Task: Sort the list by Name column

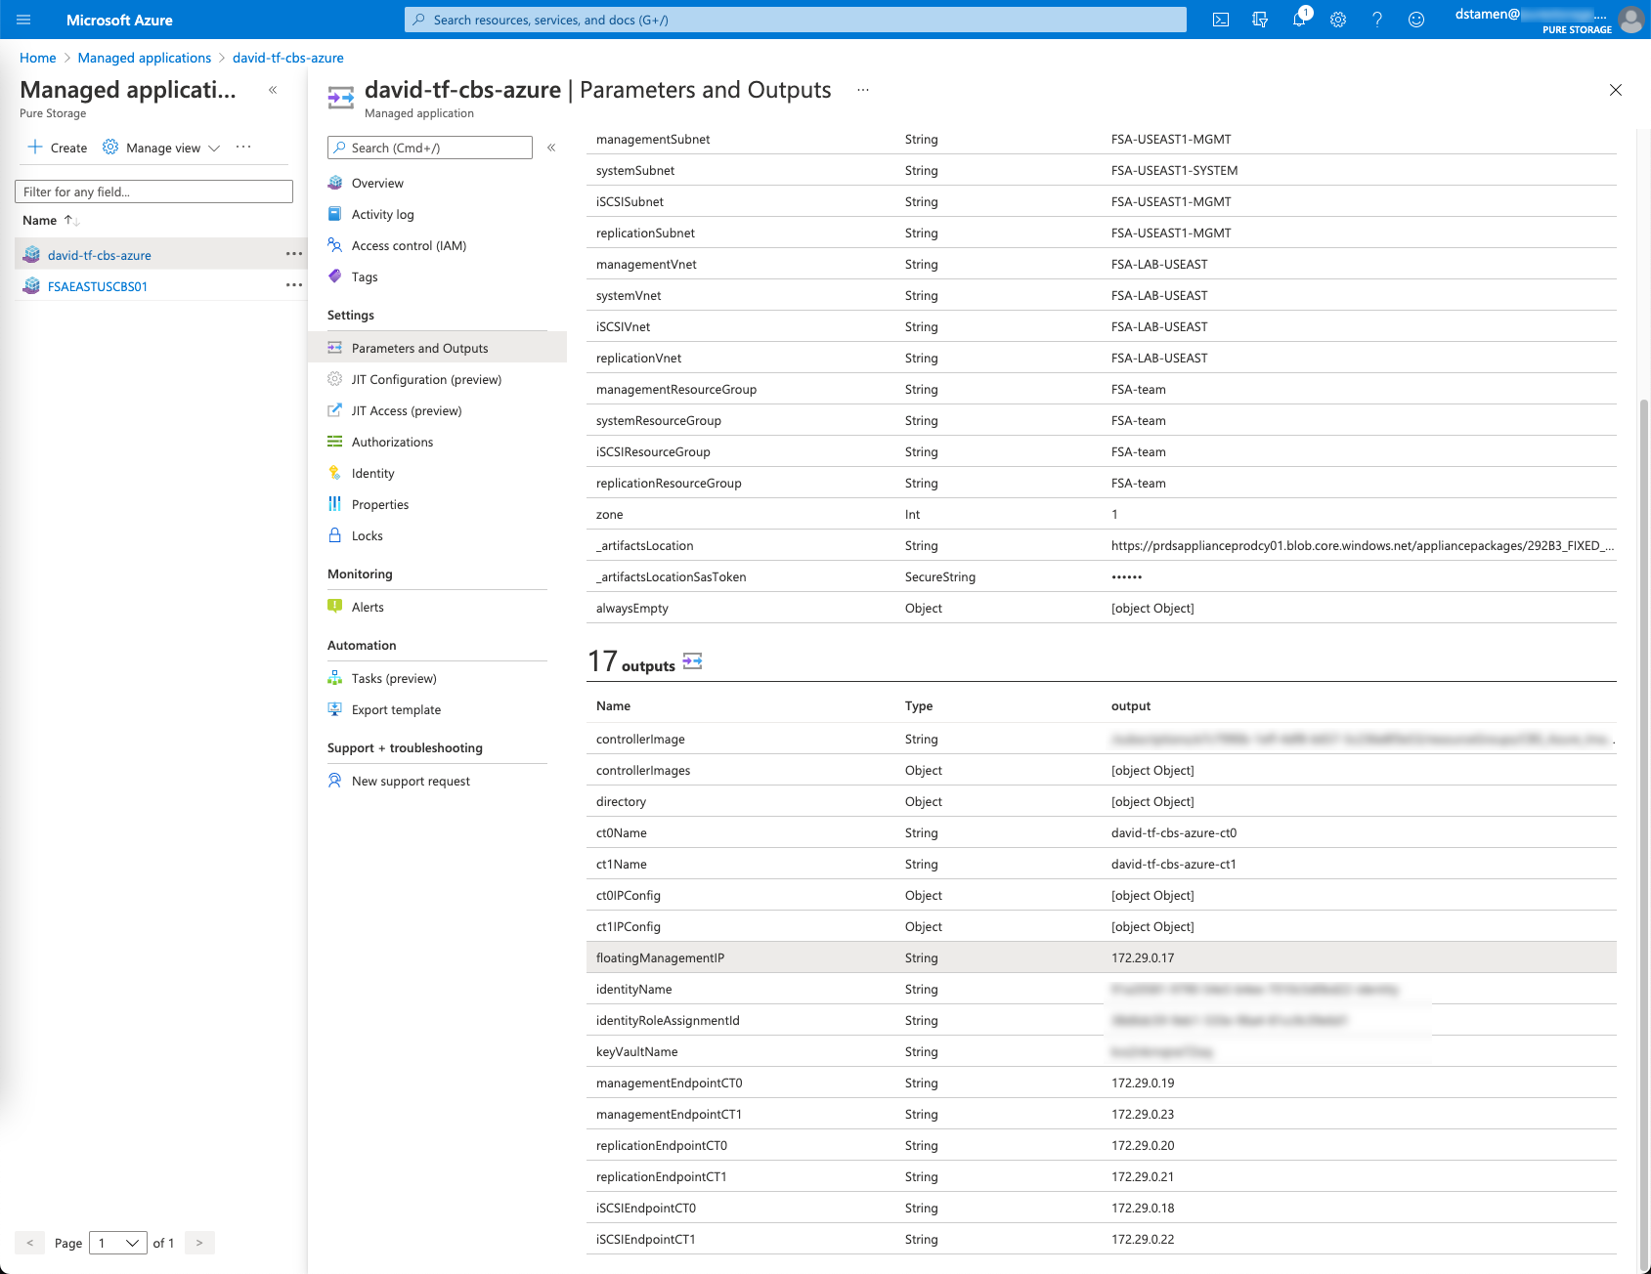Action: pos(50,220)
